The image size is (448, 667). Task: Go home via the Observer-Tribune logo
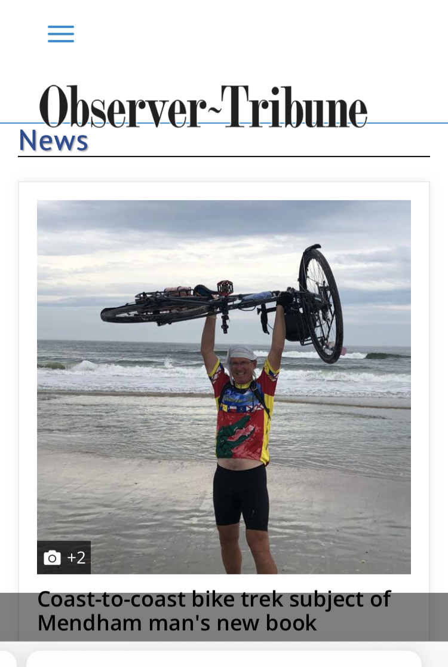(x=203, y=106)
